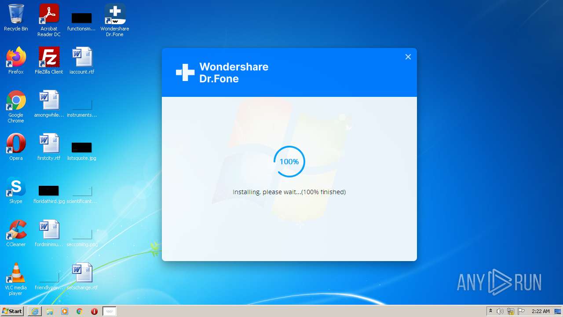The width and height of the screenshot is (563, 317).
Task: Open Internet Explorer from taskbar
Action: click(x=35, y=311)
